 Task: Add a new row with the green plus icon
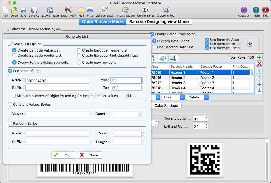pos(259,57)
